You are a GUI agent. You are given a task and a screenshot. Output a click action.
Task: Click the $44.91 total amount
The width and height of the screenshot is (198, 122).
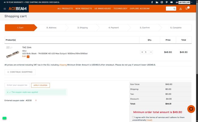pos(168,104)
